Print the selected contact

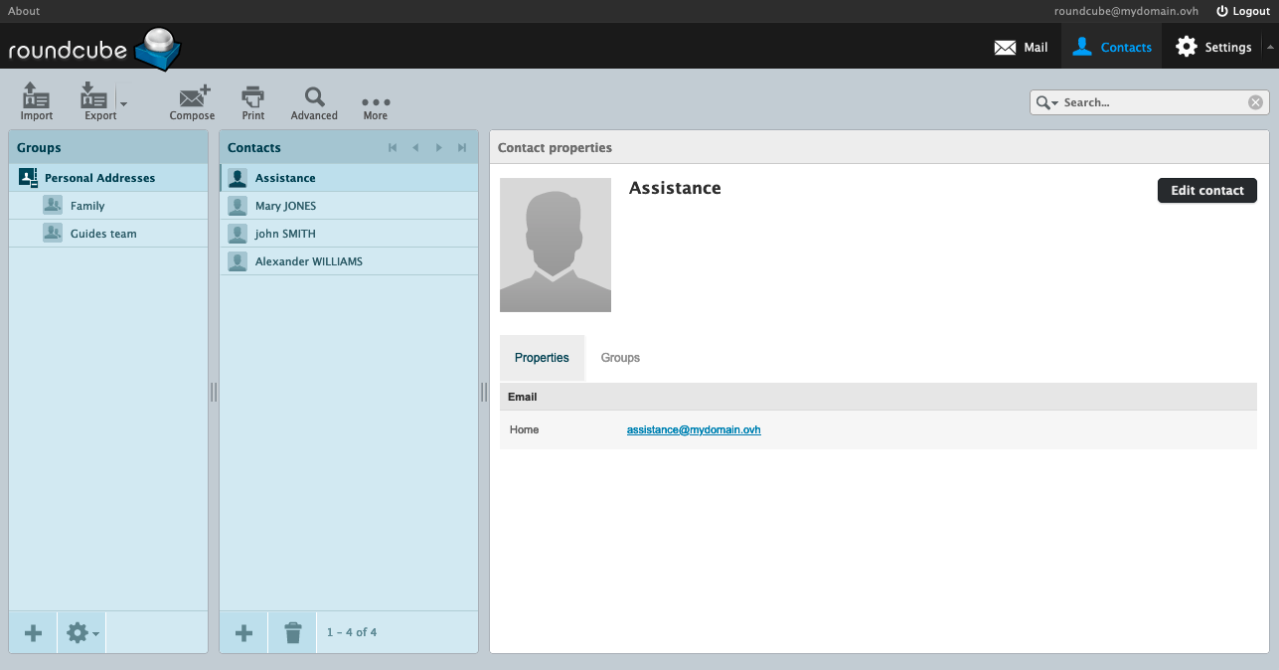(253, 101)
